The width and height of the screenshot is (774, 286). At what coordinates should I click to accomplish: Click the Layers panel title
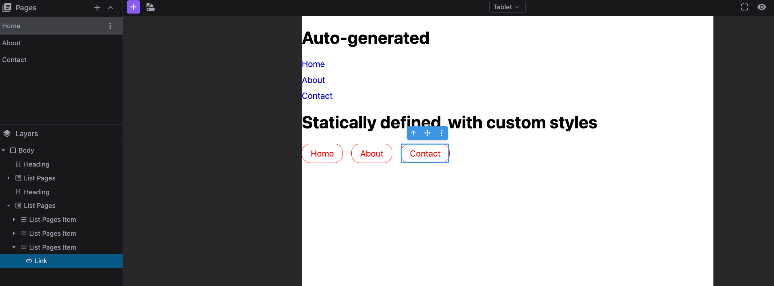pos(27,133)
